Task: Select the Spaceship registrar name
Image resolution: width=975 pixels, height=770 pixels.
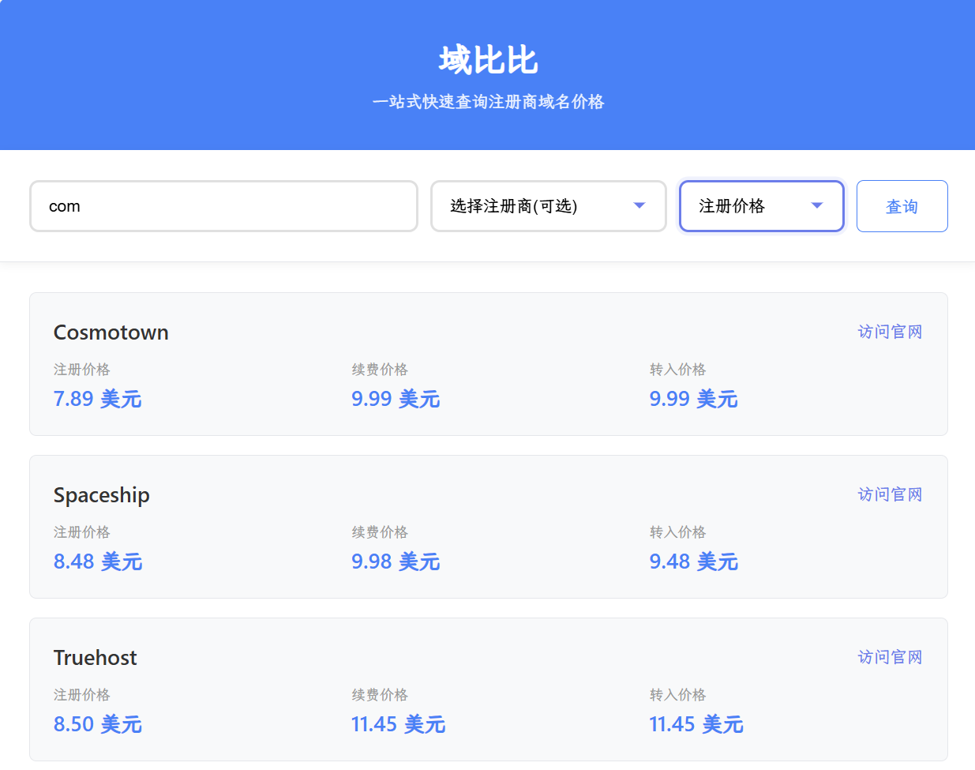Action: click(102, 495)
